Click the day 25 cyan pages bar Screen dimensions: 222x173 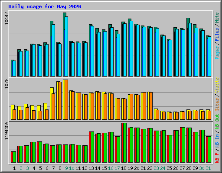pyautogui.click(x=170, y=58)
